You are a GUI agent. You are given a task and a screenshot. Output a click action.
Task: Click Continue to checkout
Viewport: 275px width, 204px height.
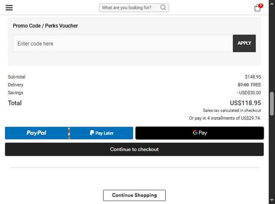coord(134,149)
